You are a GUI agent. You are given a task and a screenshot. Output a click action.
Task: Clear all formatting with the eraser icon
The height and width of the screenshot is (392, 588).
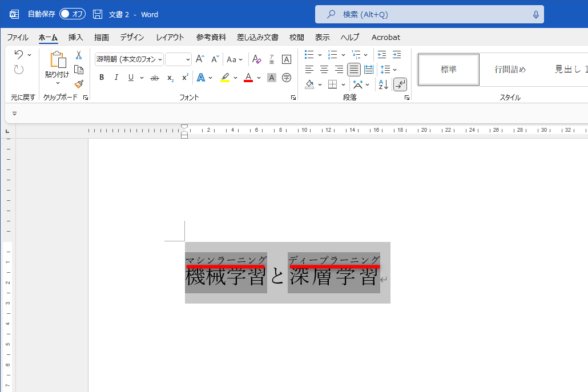tap(256, 59)
